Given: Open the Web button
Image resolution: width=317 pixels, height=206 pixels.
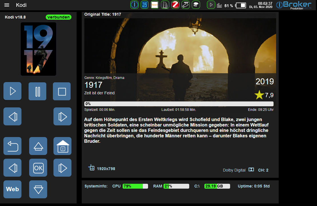Looking at the screenshot, I should pyautogui.click(x=13, y=189).
